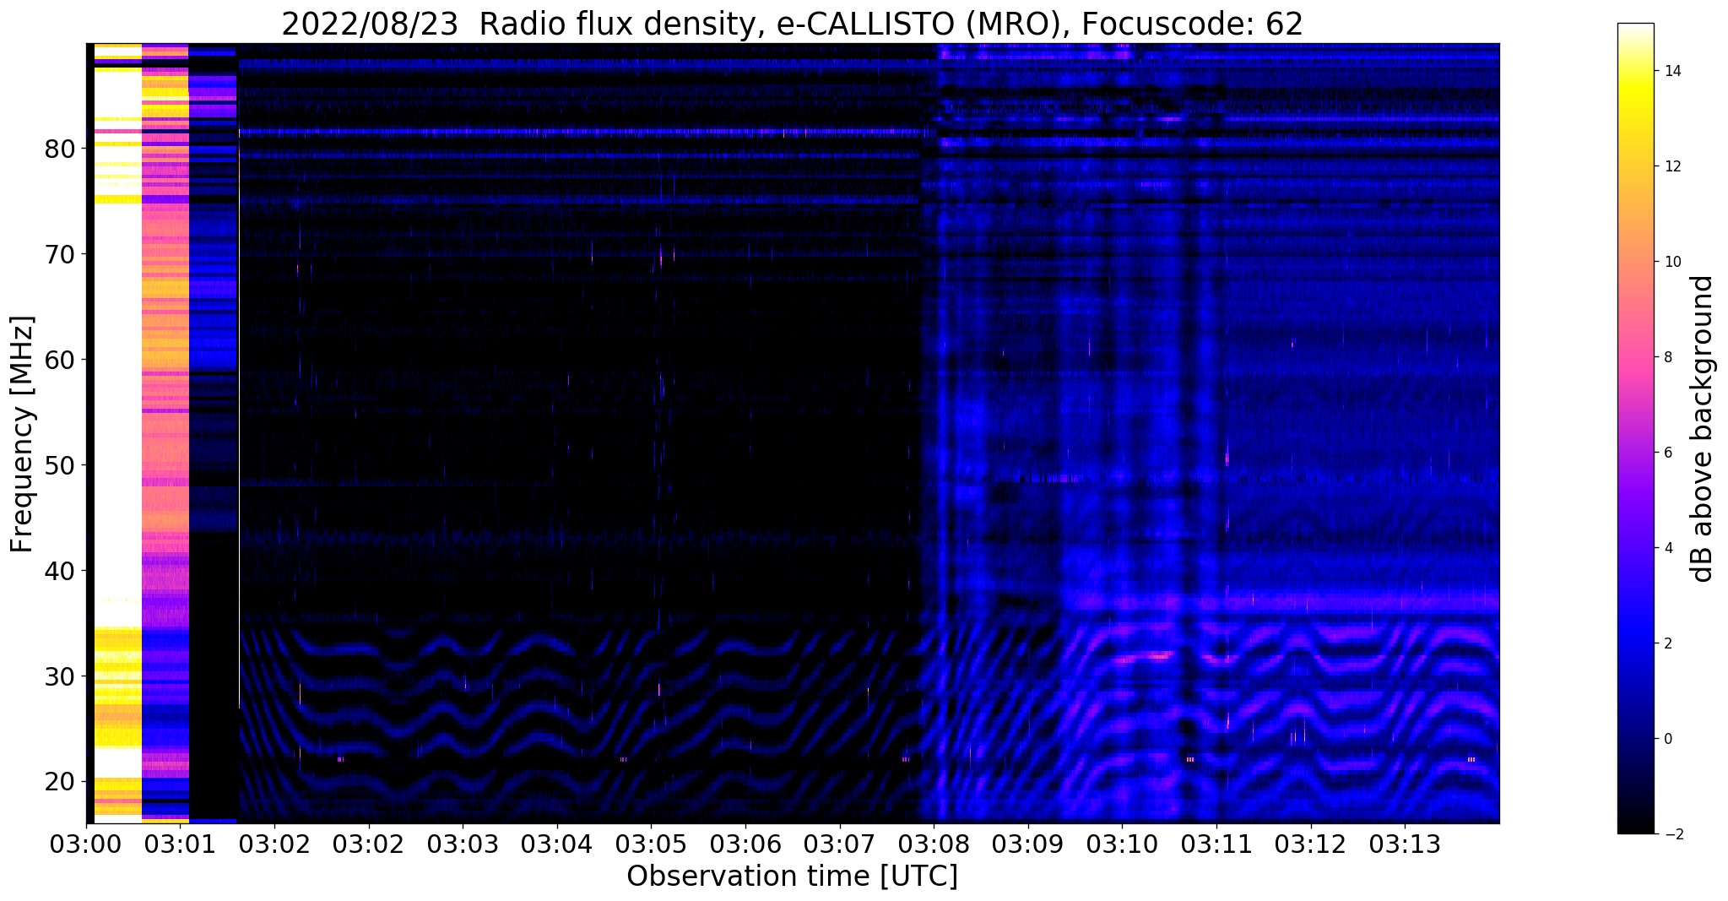Click the 03:00 time tick label

click(86, 844)
